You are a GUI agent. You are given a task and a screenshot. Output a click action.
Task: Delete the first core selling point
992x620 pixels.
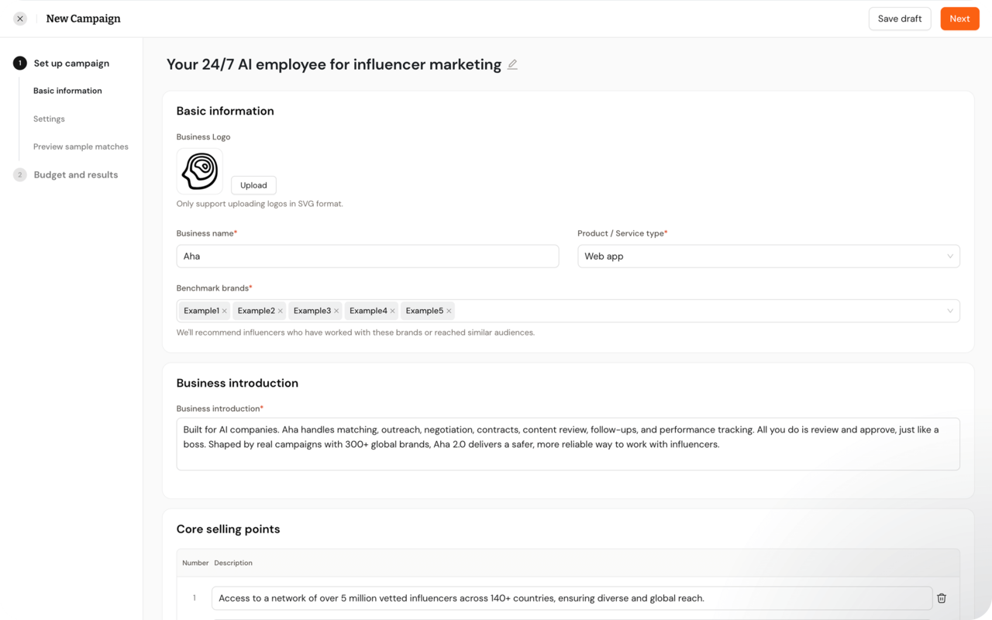(x=942, y=598)
